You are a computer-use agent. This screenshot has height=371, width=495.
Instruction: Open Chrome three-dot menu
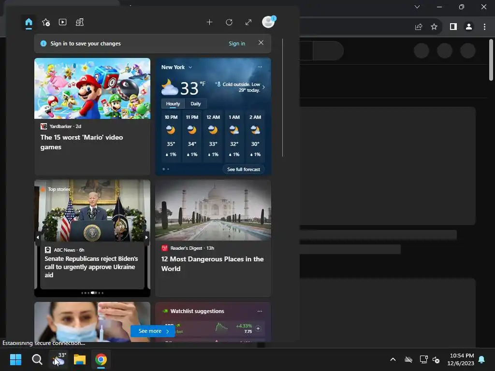(484, 27)
